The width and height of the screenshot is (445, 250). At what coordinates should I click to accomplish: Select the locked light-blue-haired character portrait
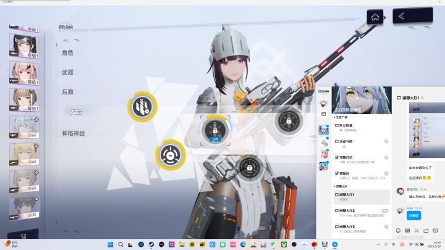(24, 127)
